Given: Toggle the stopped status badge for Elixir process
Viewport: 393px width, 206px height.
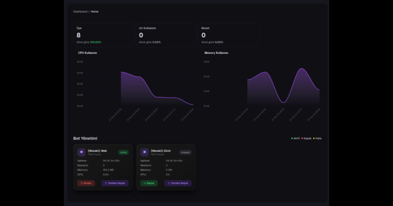Looking at the screenshot, I should click(x=185, y=152).
